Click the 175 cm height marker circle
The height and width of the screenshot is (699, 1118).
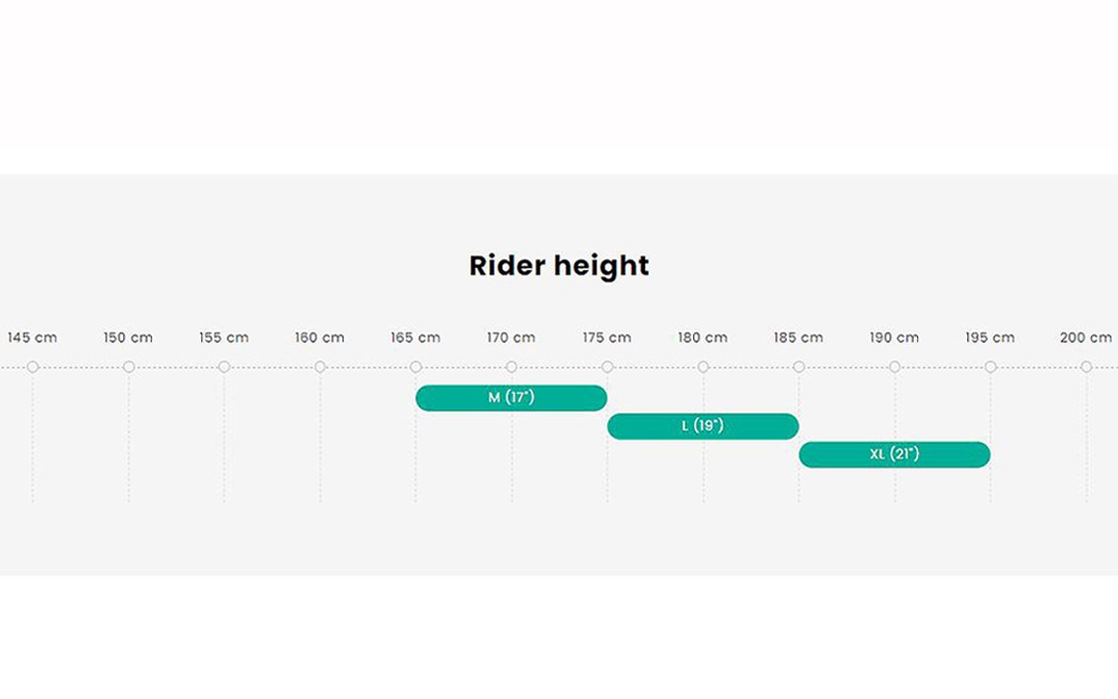point(607,367)
